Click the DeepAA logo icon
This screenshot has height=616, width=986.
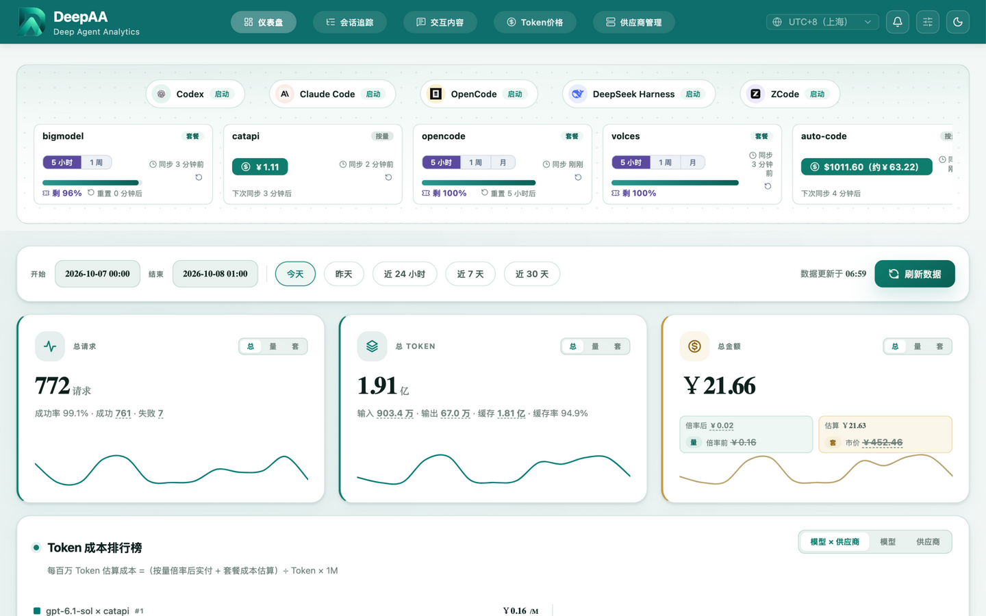pyautogui.click(x=31, y=22)
